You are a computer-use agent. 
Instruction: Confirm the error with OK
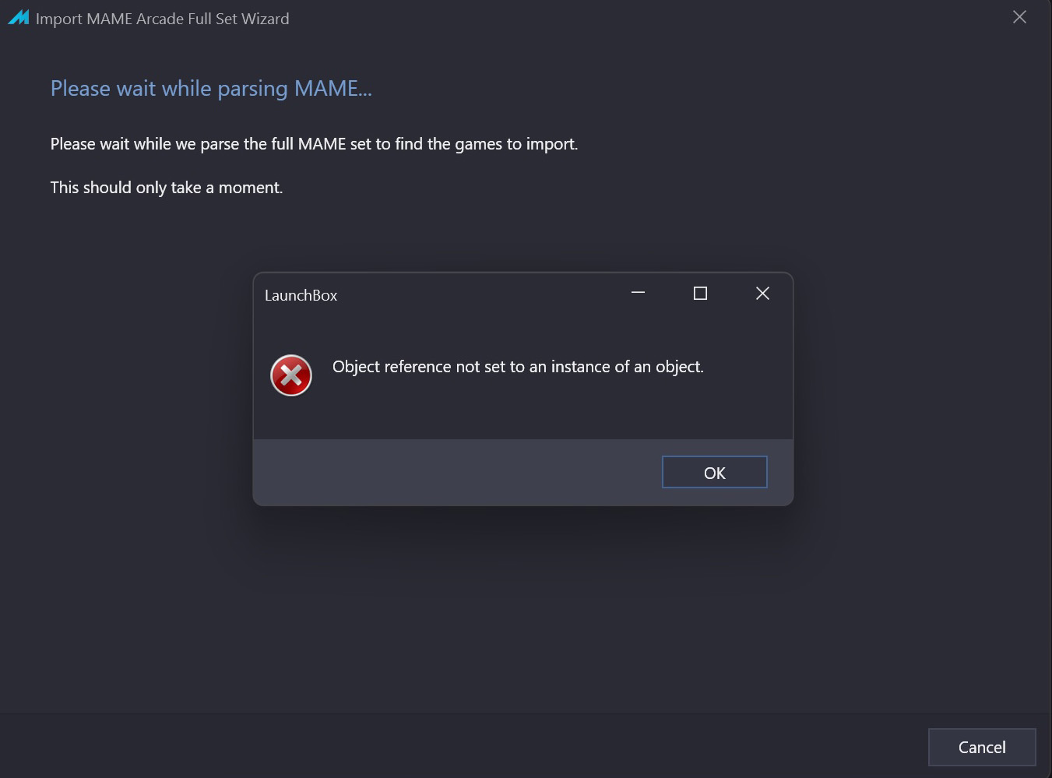(715, 472)
